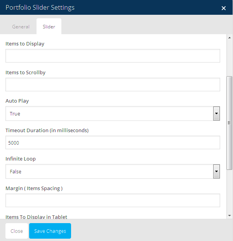
Task: Click the Infinite Loop label
Action: click(x=21, y=159)
